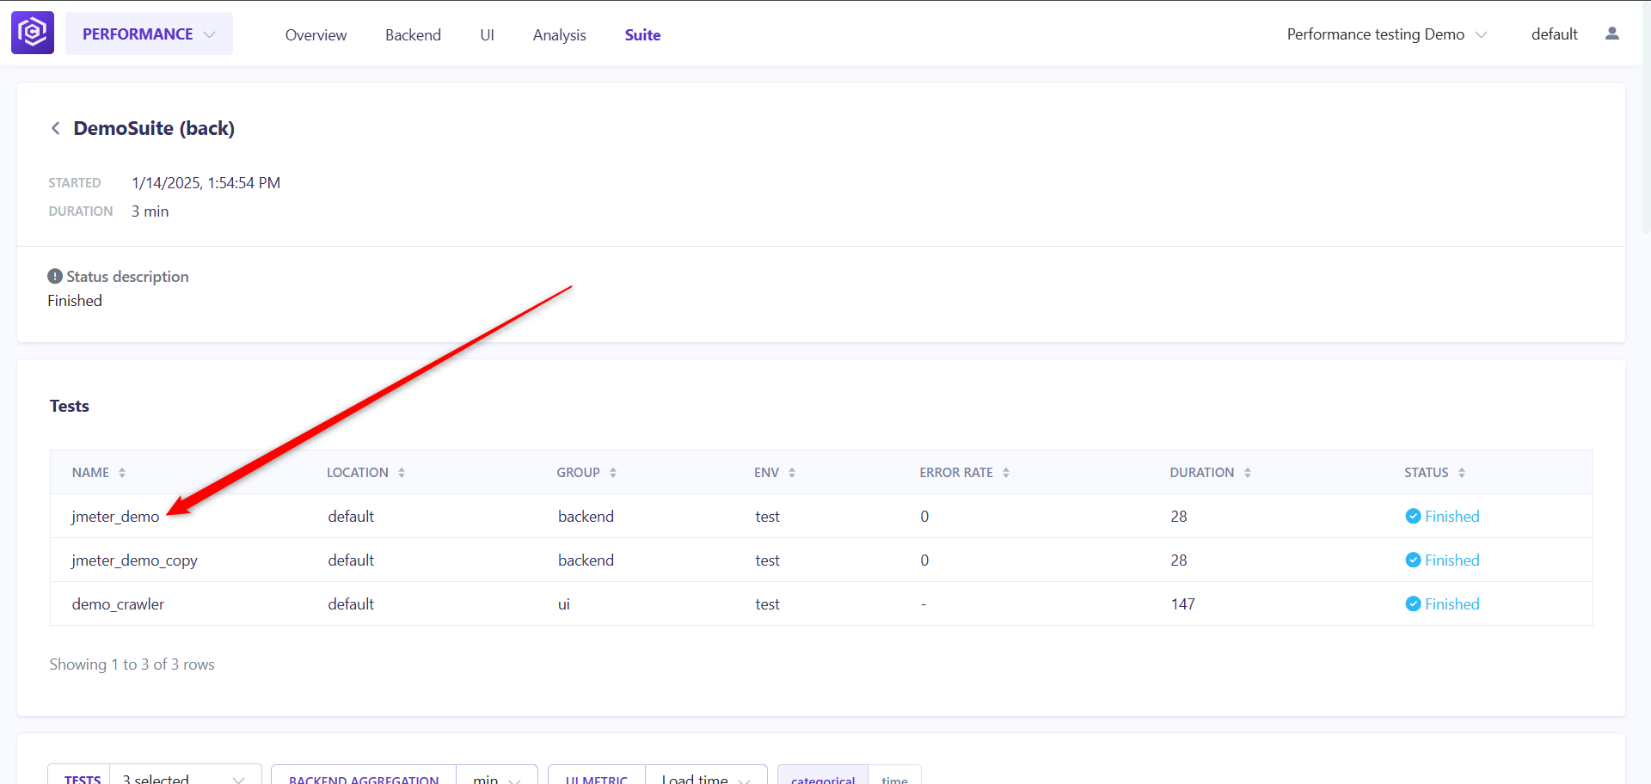Viewport: 1651px width, 784px height.
Task: Select the categorical view toggle
Action: [823, 775]
